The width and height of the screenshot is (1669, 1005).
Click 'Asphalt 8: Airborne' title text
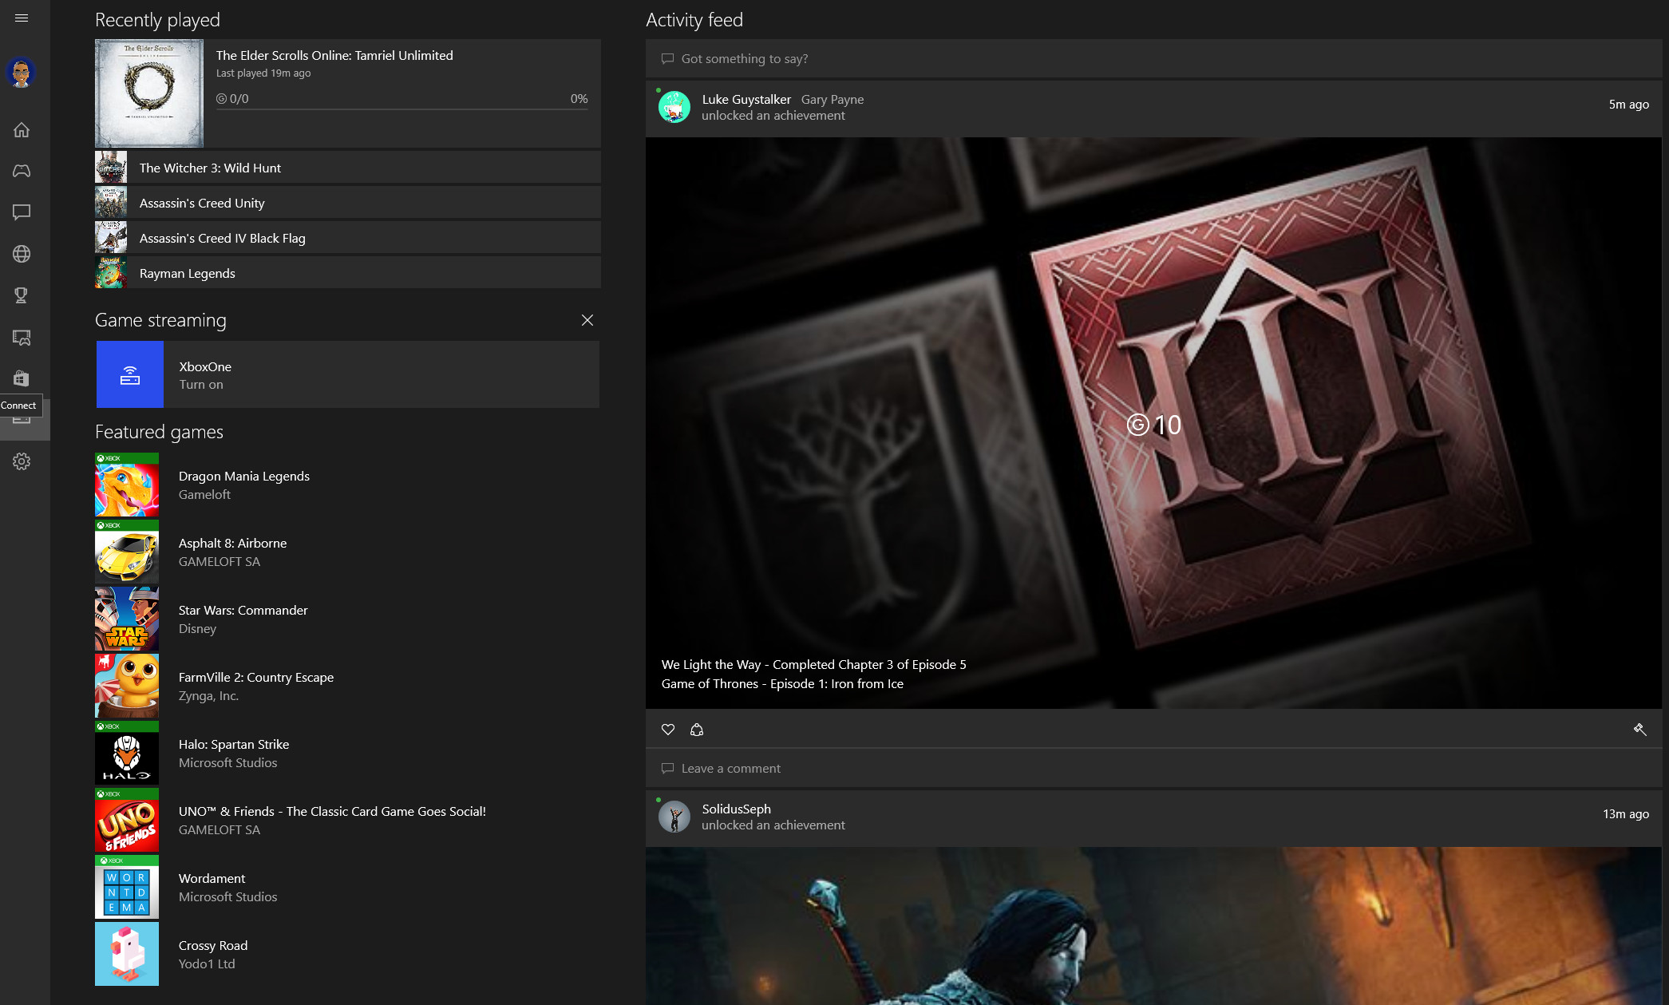(x=232, y=543)
